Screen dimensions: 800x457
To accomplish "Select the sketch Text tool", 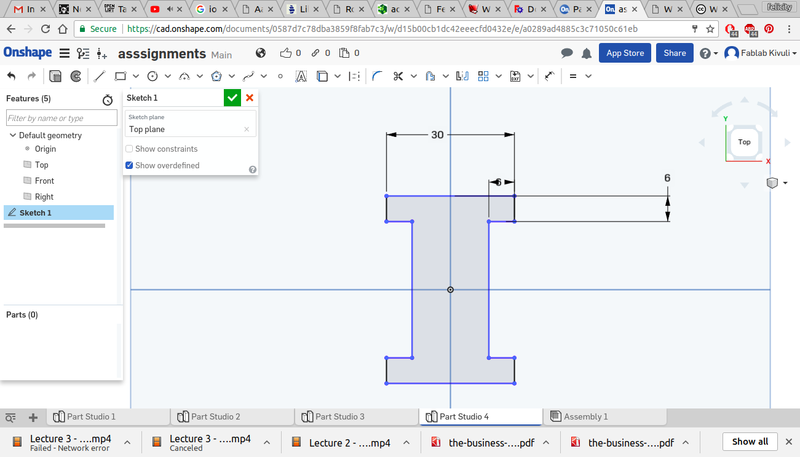I will 301,76.
